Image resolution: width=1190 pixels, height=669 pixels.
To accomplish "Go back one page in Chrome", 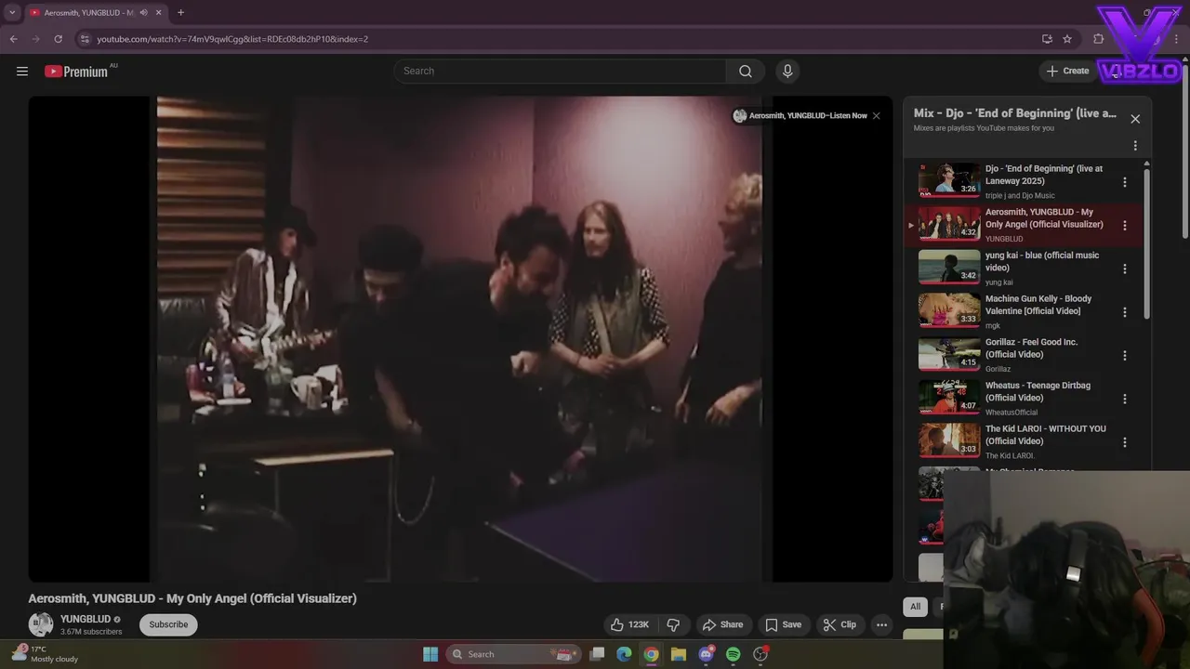I will [13, 39].
